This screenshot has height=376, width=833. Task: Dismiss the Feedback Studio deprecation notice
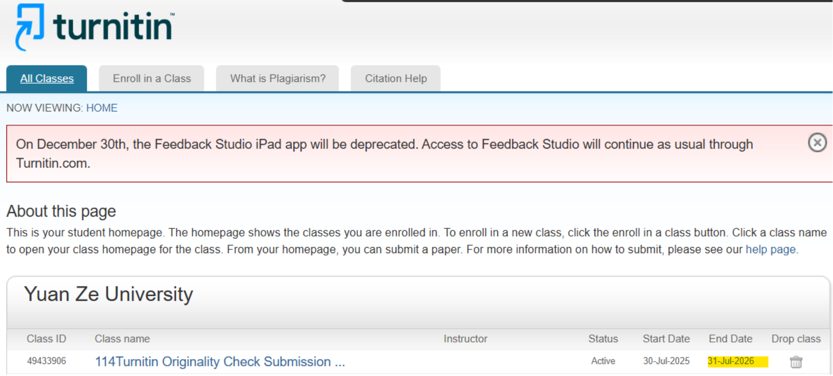(817, 143)
